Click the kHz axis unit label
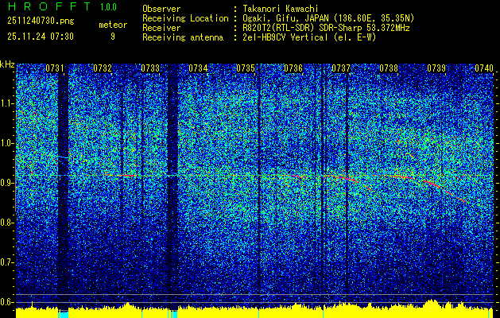 (7, 64)
